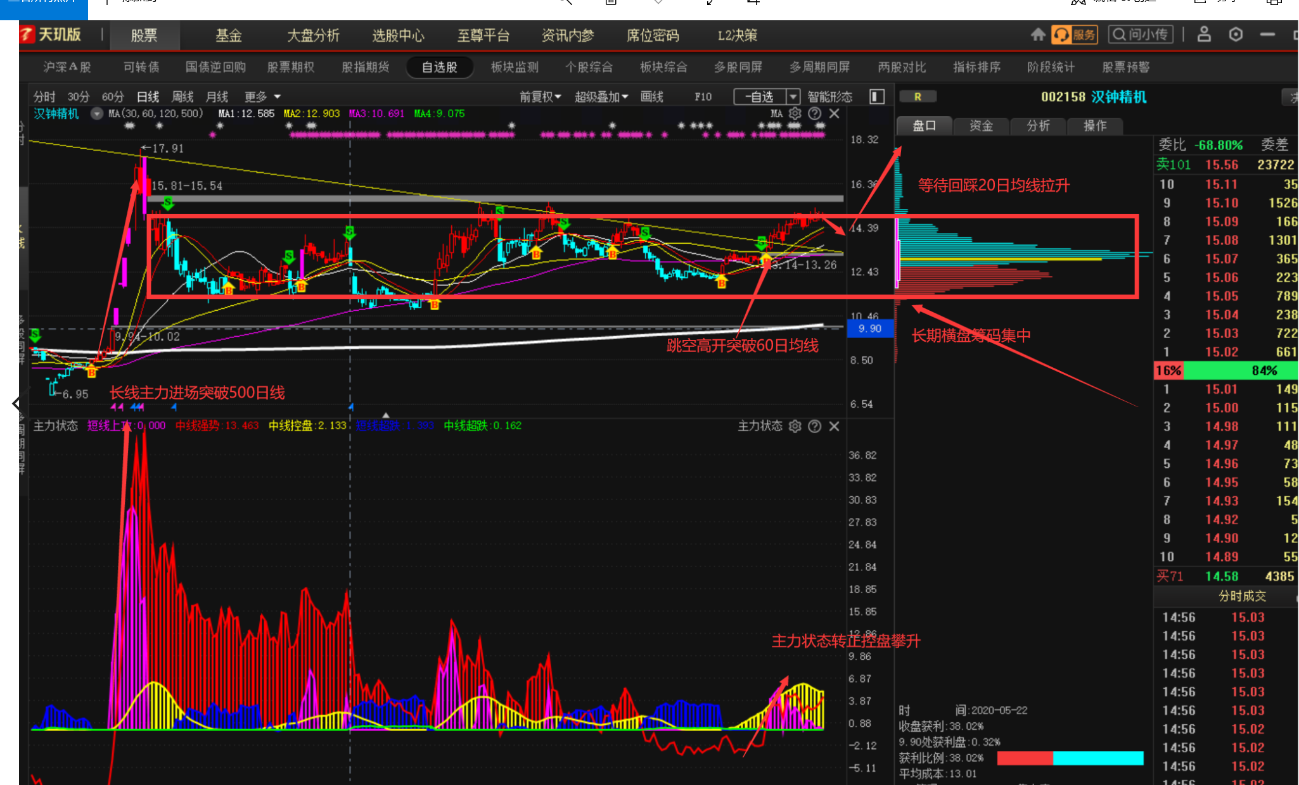Viewport: 1299px width, 785px height.
Task: Open the 超级叠加 dropdown
Action: 601,96
